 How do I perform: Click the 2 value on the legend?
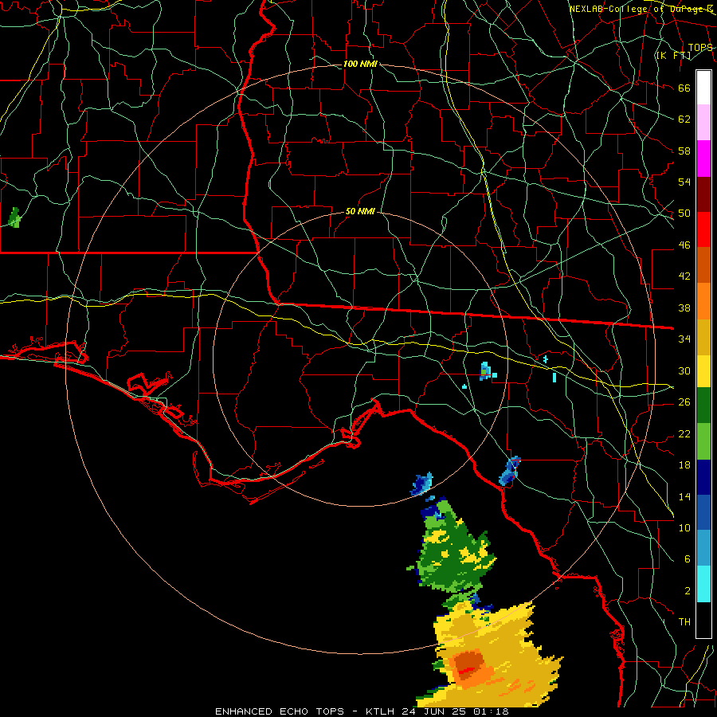[687, 591]
